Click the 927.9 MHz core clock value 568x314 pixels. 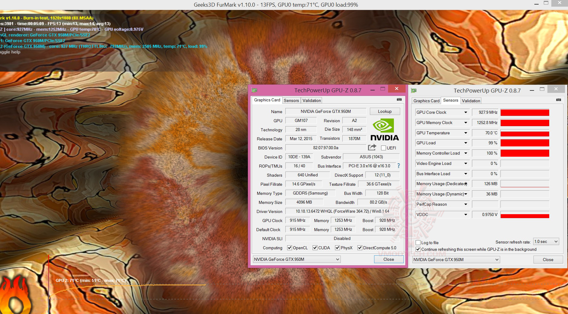[486, 113]
